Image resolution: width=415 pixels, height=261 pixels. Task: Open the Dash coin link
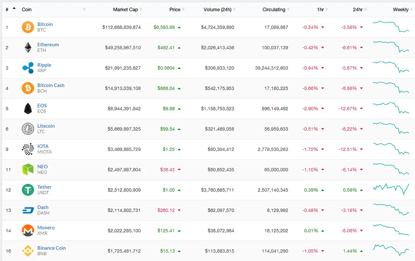click(43, 207)
